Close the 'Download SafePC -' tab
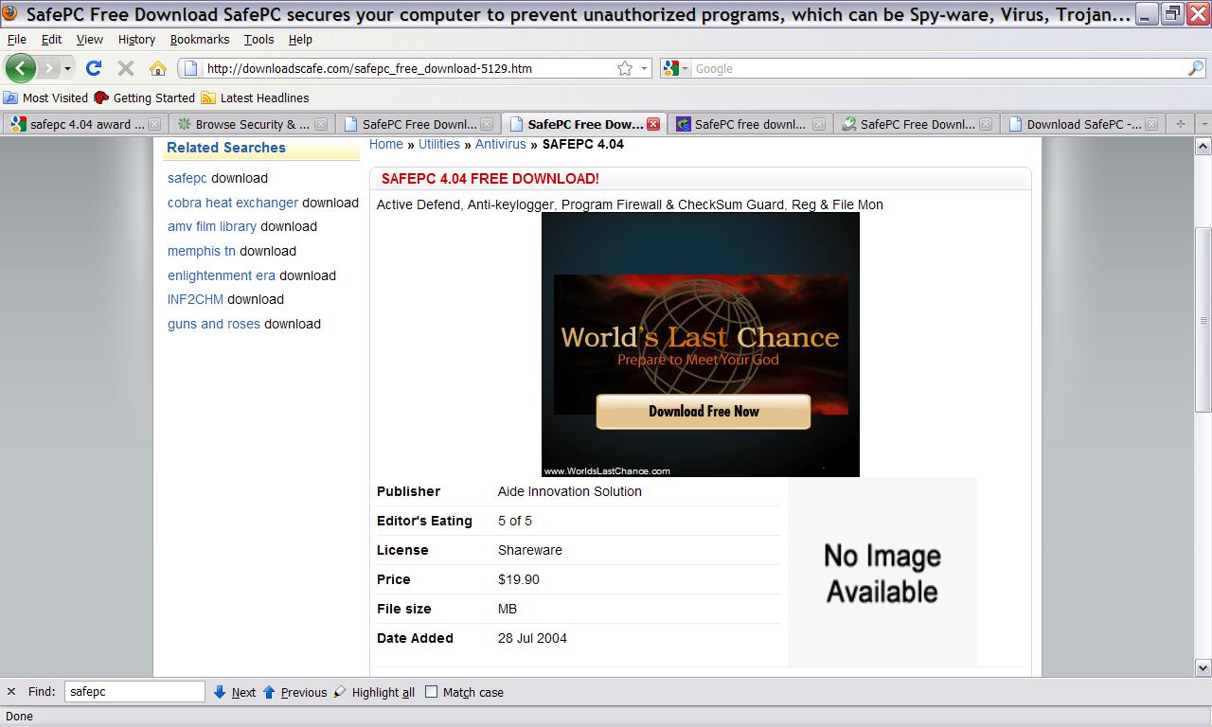The image size is (1212, 727). coord(1152,124)
